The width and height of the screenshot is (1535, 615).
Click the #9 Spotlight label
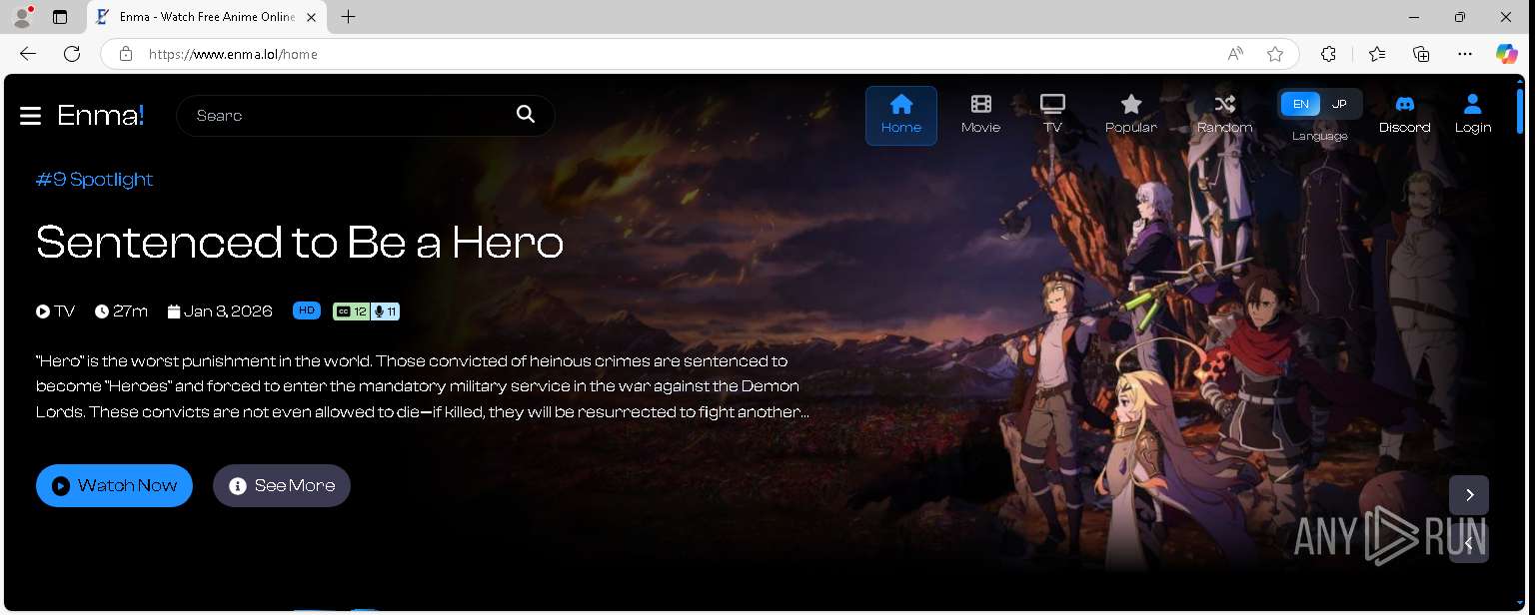pos(95,180)
